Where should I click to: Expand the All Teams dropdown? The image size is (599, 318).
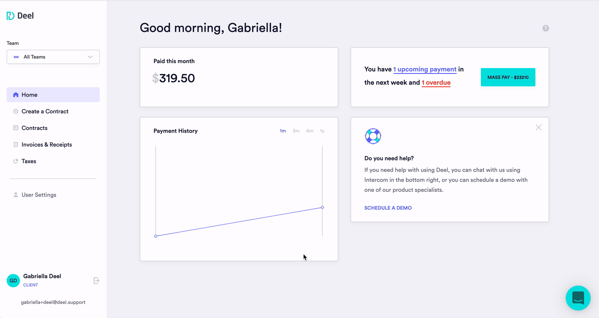53,57
